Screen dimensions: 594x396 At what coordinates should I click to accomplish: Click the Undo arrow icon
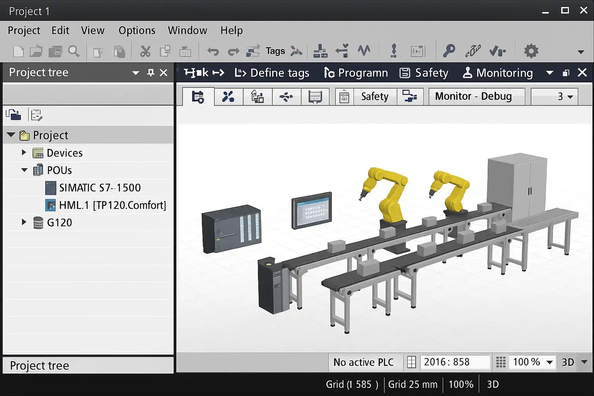click(213, 51)
